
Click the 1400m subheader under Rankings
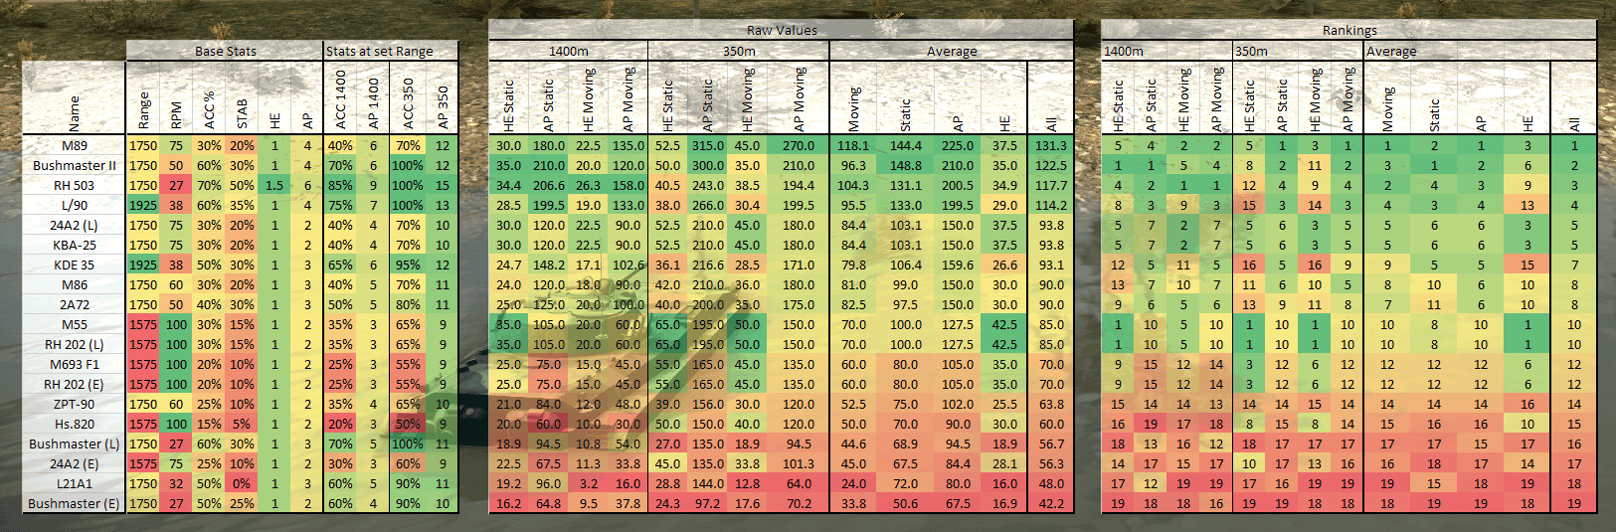[x=1167, y=51]
